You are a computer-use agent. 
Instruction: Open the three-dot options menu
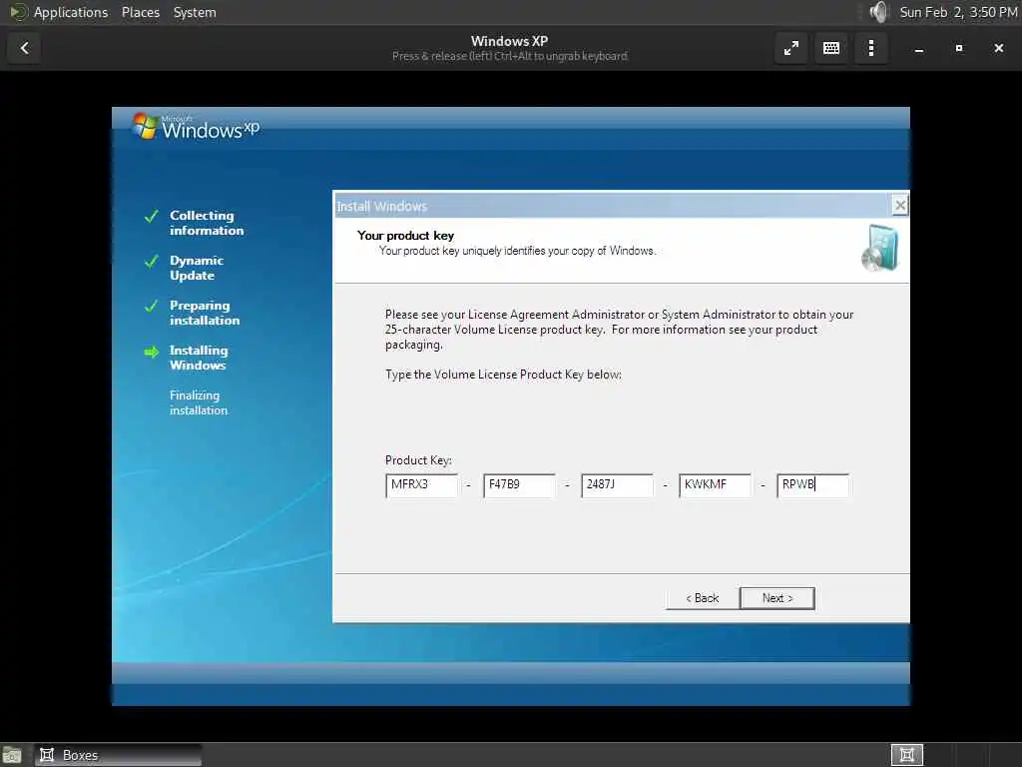coord(870,48)
